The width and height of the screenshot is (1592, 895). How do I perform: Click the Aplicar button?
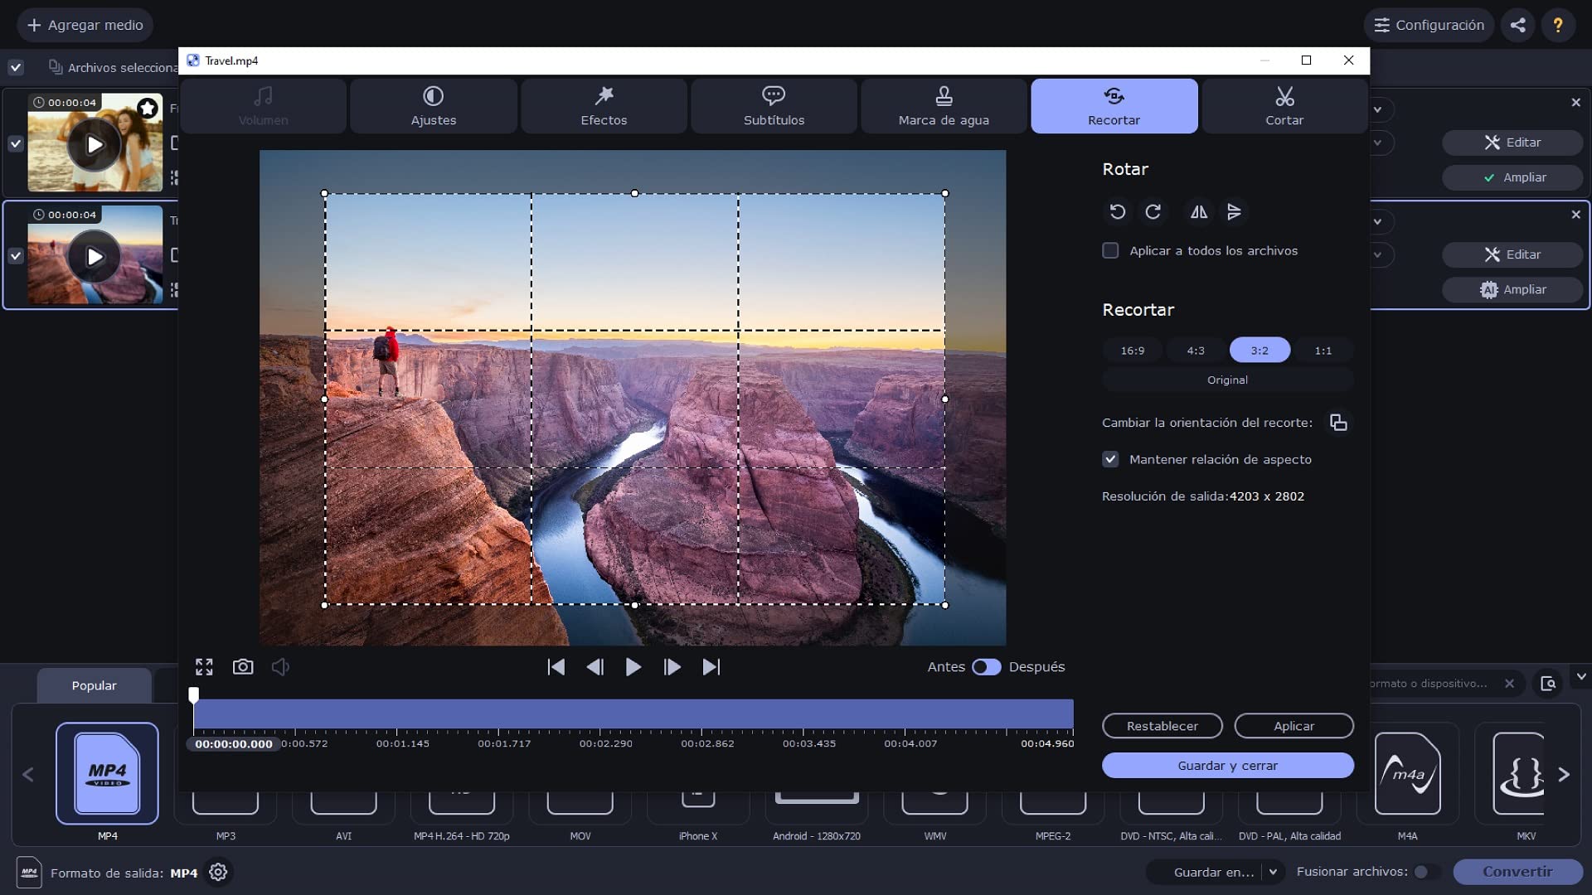(1293, 726)
